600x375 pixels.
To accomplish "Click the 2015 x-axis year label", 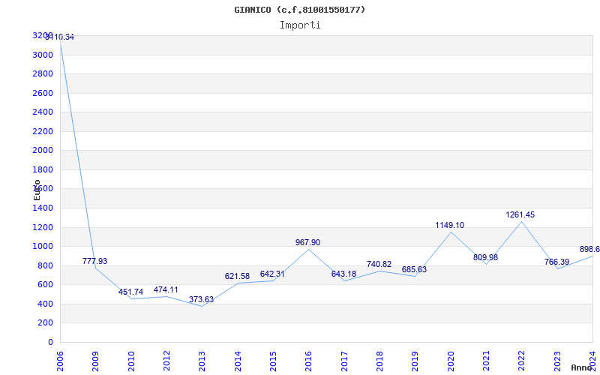I will coord(273,361).
